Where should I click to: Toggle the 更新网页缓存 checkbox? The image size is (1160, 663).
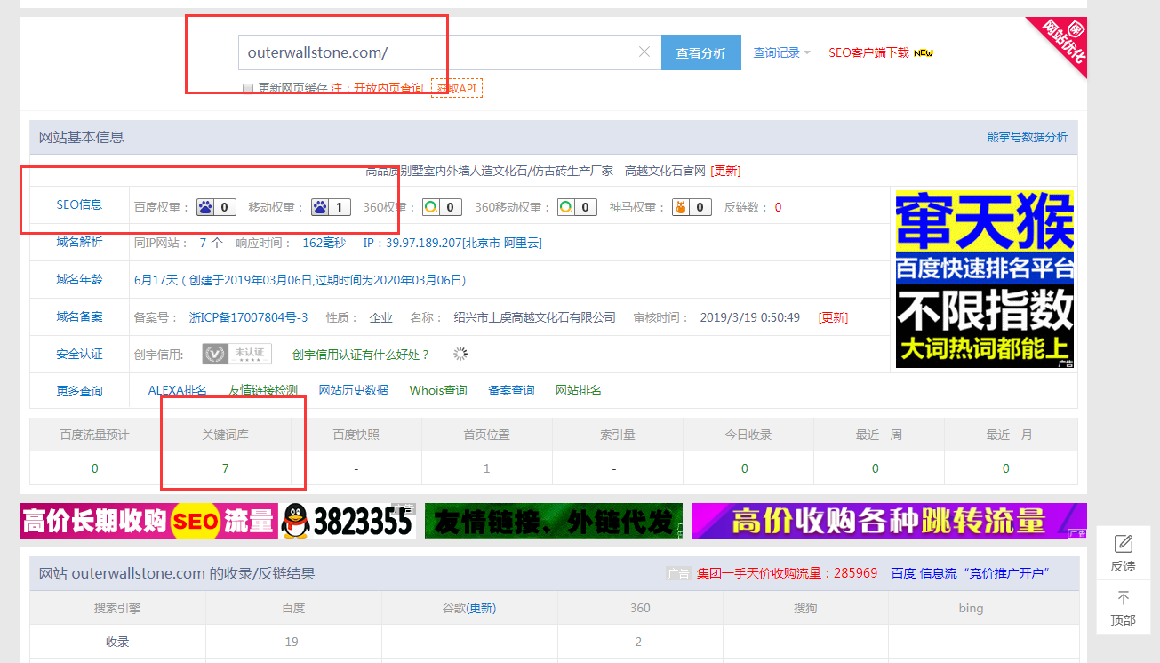[248, 88]
